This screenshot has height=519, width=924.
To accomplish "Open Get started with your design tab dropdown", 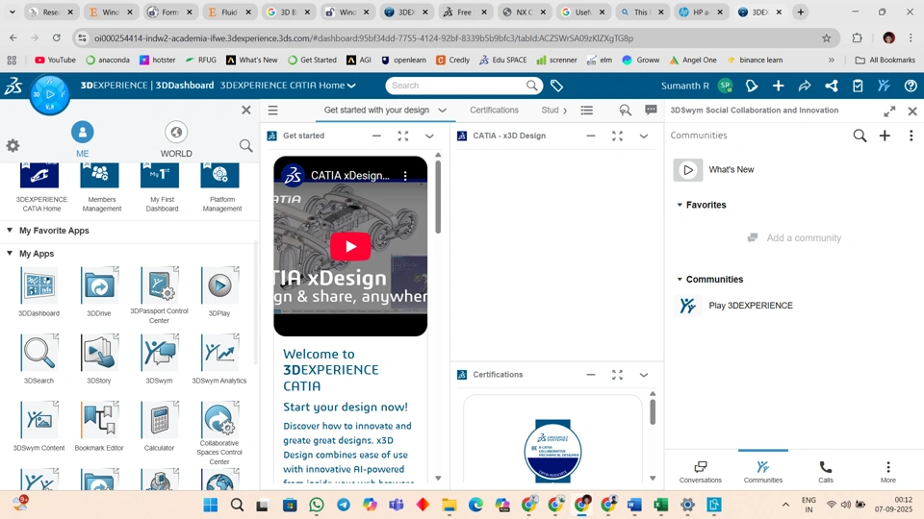I will pyautogui.click(x=443, y=110).
